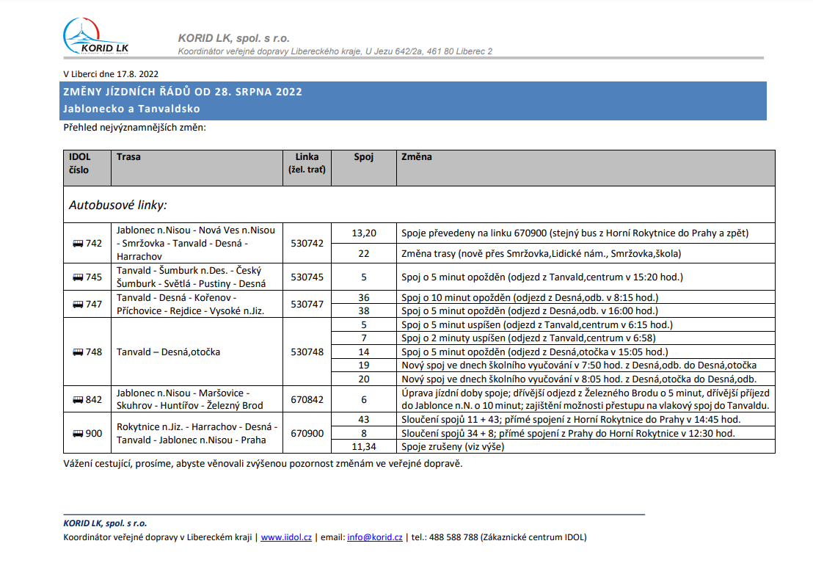Screen dimensions: 813x571
Task: Click the Spoj cell '36'
Action: tap(364, 298)
